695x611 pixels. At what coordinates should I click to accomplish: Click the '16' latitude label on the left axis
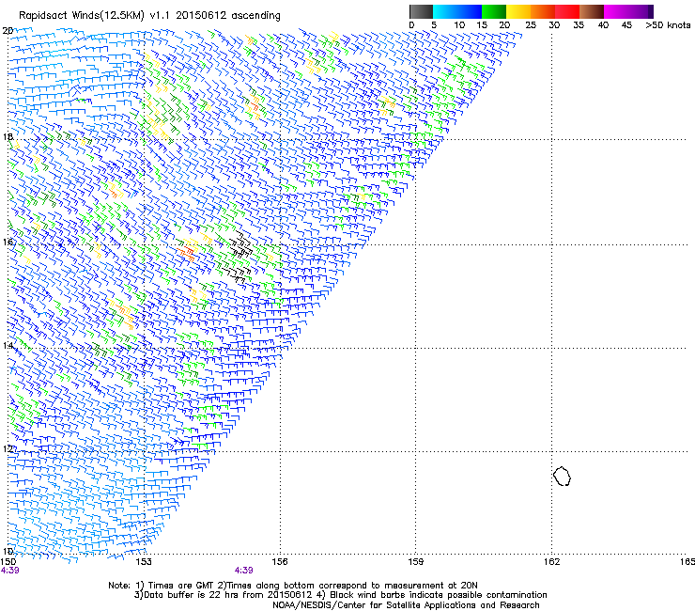pos(8,242)
